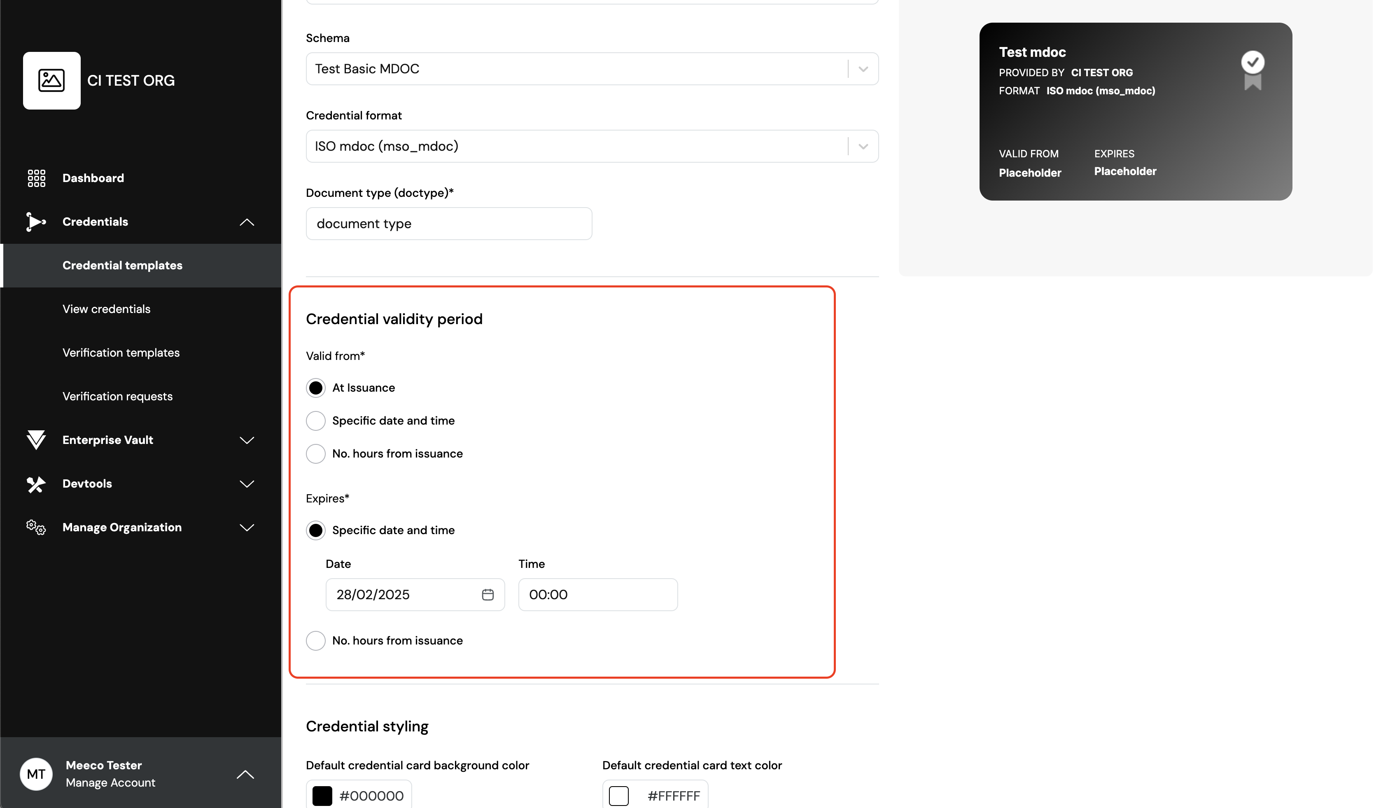This screenshot has height=808, width=1395.
Task: Click the CI TEST ORG logo image icon
Action: [x=51, y=81]
